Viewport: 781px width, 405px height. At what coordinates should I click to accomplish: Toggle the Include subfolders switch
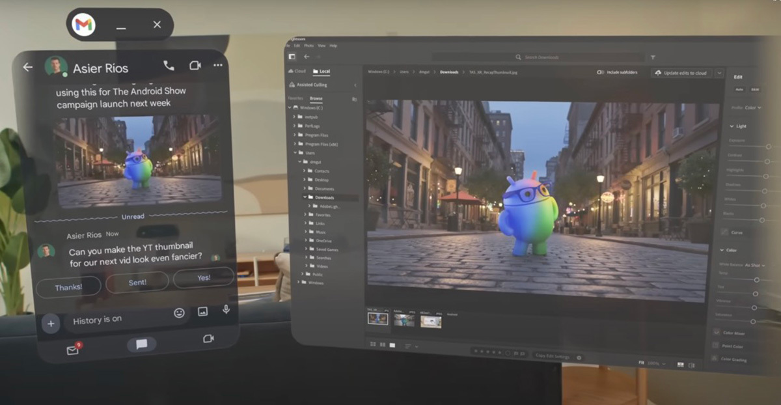[x=600, y=72]
